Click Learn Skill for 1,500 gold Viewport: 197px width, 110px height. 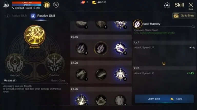click(164, 99)
